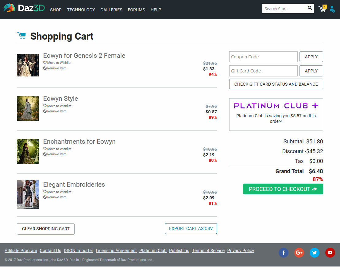Screen dimensions: 340x280
Task: Click the user account icon
Action: pos(333,10)
